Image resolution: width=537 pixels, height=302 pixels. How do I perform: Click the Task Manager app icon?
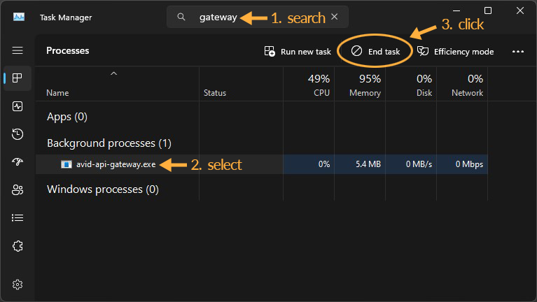(19, 17)
